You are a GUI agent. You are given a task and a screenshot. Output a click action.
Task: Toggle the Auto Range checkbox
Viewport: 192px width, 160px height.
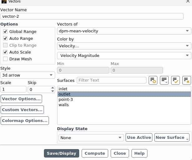click(x=5, y=39)
